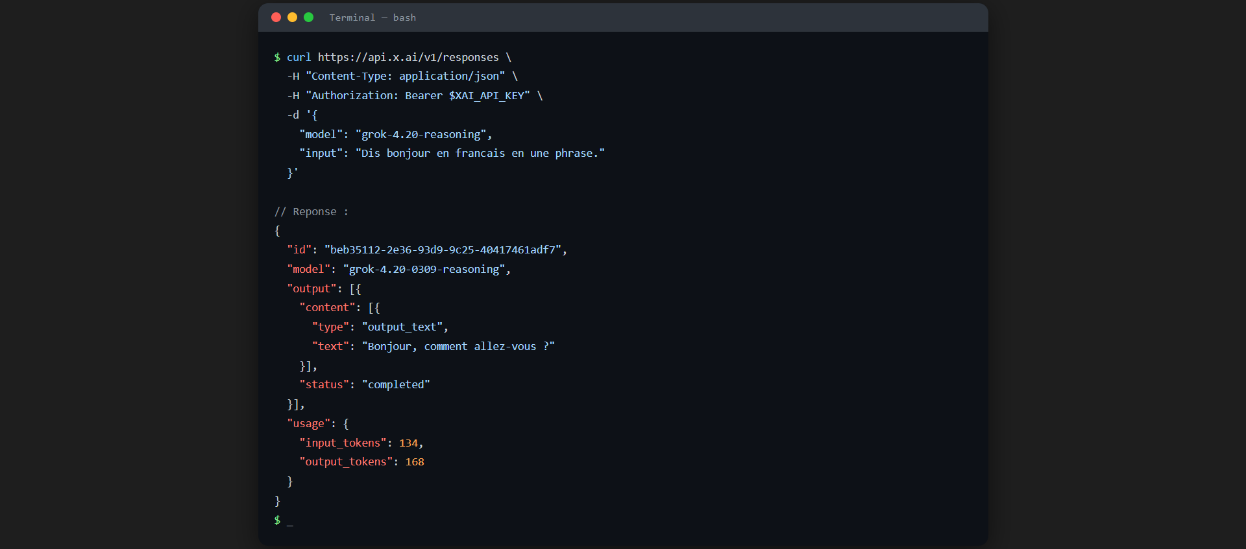The height and width of the screenshot is (549, 1246).
Task: Click the request value "grok-4.20-reasoning"
Action: [421, 134]
